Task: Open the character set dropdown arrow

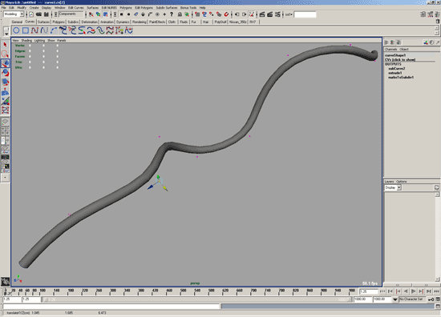Action: 394,299
